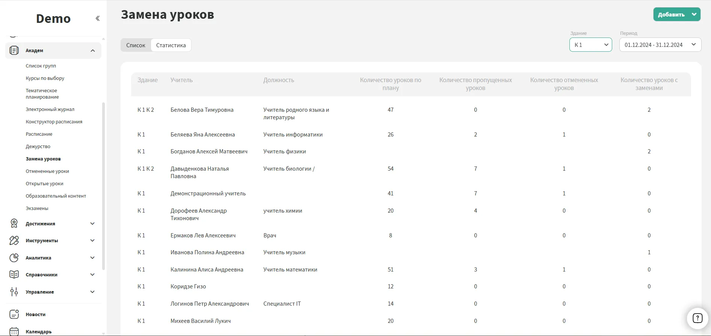711x336 pixels.
Task: Open the Здание building dropdown
Action: [590, 45]
